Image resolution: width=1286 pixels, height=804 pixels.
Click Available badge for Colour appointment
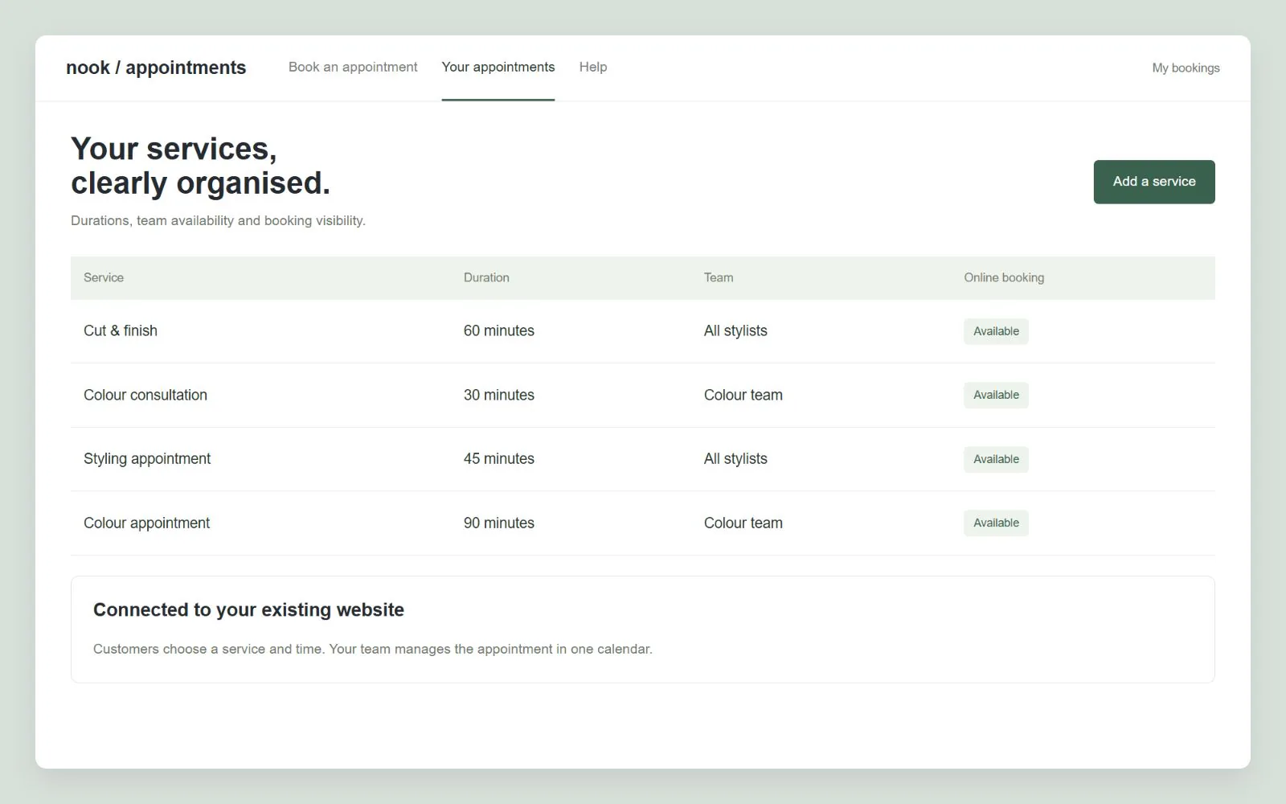[996, 523]
